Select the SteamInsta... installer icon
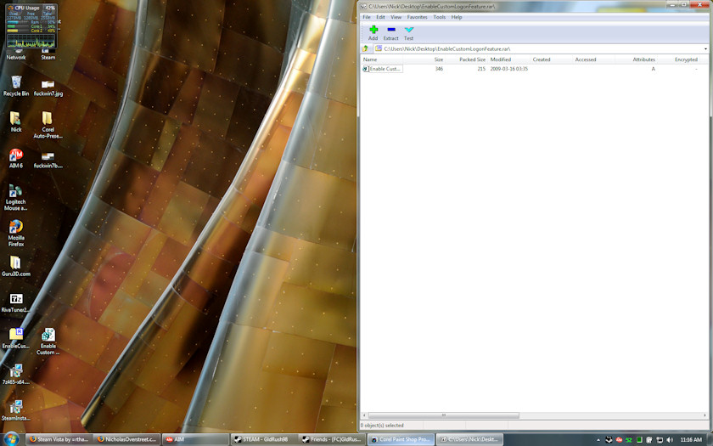The height and width of the screenshot is (446, 713). [x=16, y=410]
